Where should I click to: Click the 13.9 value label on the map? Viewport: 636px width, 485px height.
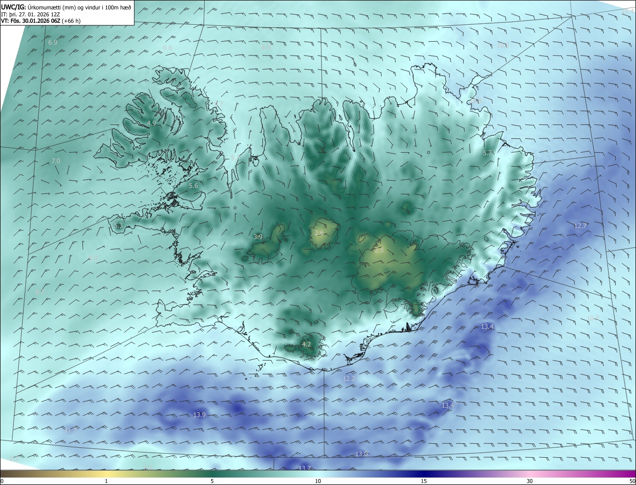(x=199, y=415)
